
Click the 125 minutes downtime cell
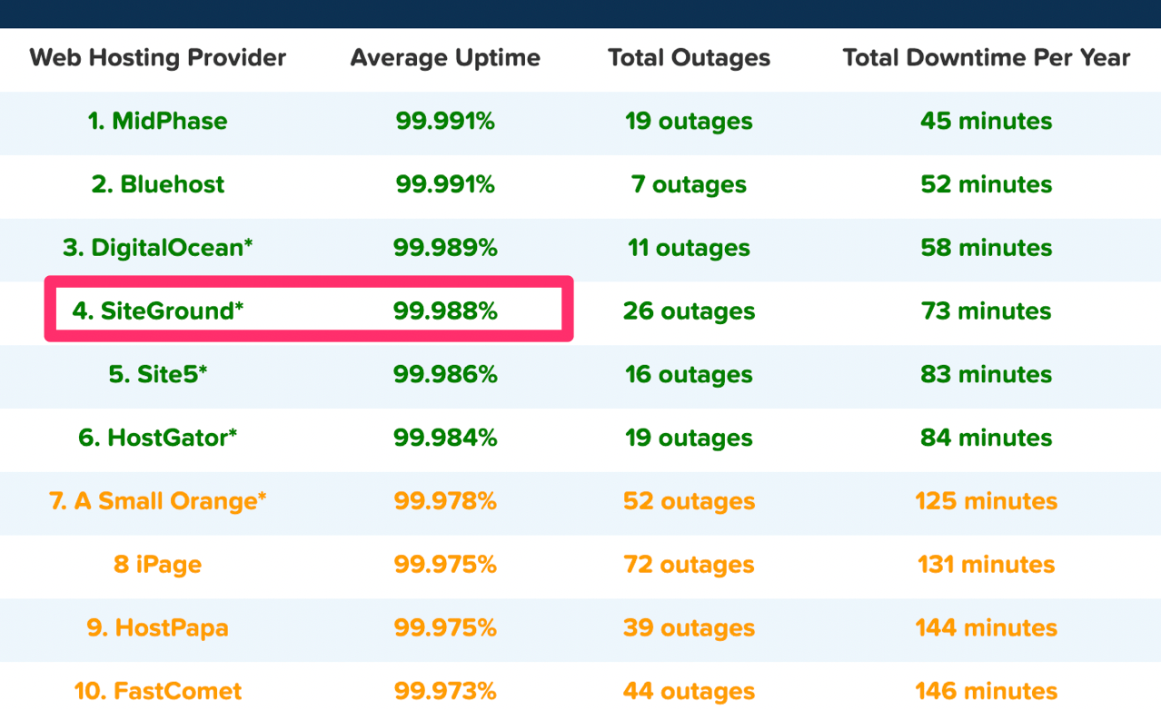(987, 501)
